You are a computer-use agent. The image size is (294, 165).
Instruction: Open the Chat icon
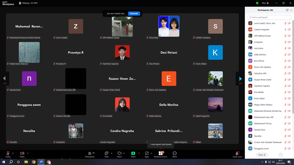(107, 153)
